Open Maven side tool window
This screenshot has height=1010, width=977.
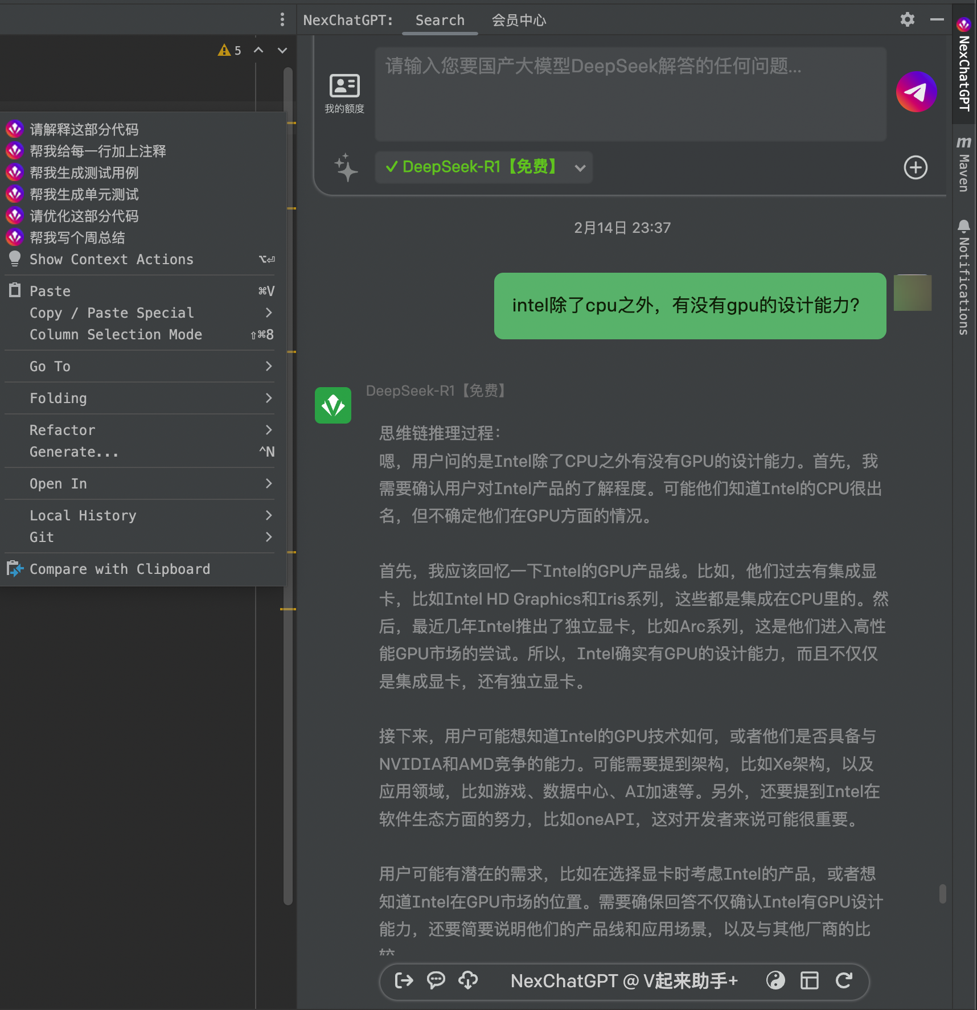[x=964, y=164]
